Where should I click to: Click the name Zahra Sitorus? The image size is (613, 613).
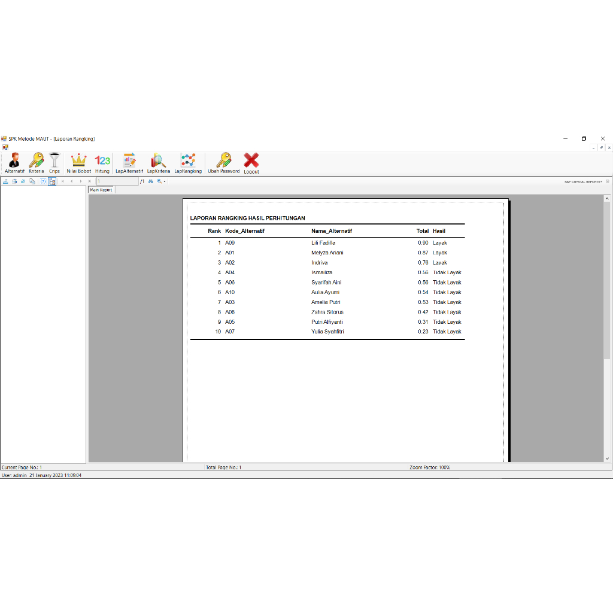click(327, 312)
